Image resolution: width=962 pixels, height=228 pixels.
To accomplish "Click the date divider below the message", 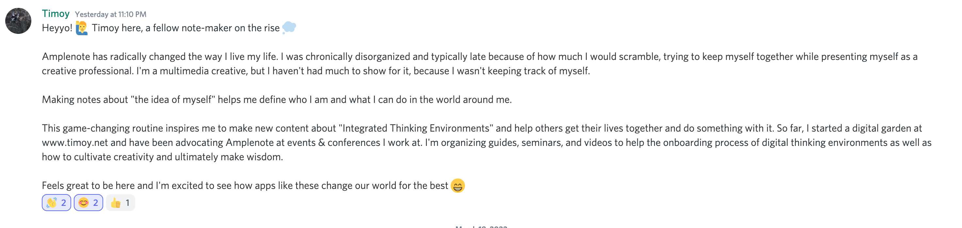I will [x=481, y=226].
